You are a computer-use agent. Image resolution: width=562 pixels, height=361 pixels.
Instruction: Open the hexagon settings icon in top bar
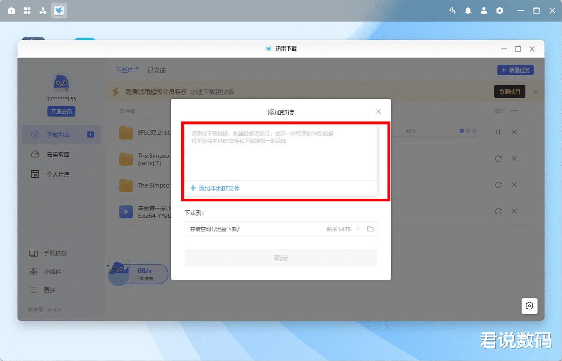pyautogui.click(x=500, y=11)
